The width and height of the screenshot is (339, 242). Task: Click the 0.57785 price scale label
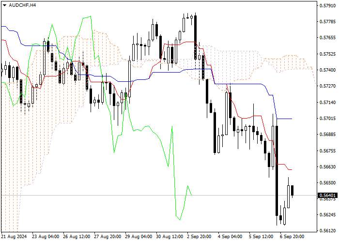(327, 21)
